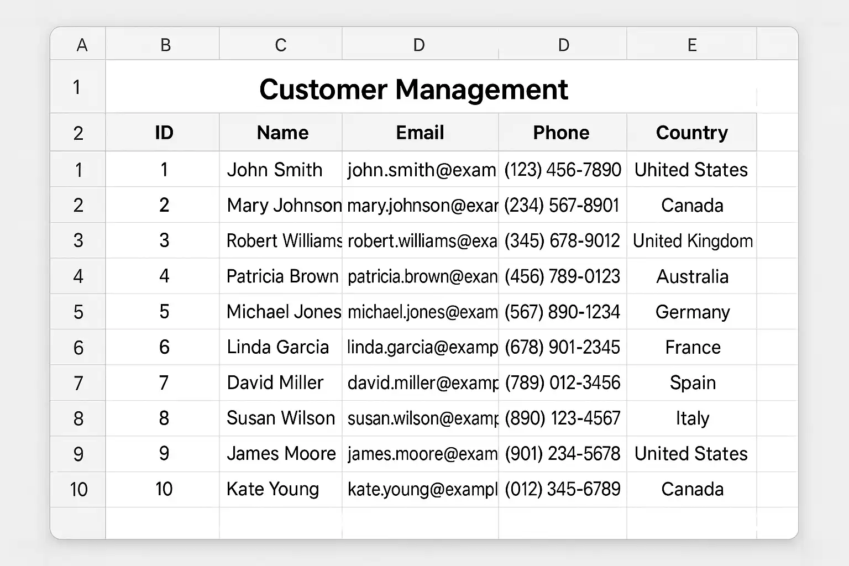
Task: Click the Country header cell
Action: 691,133
